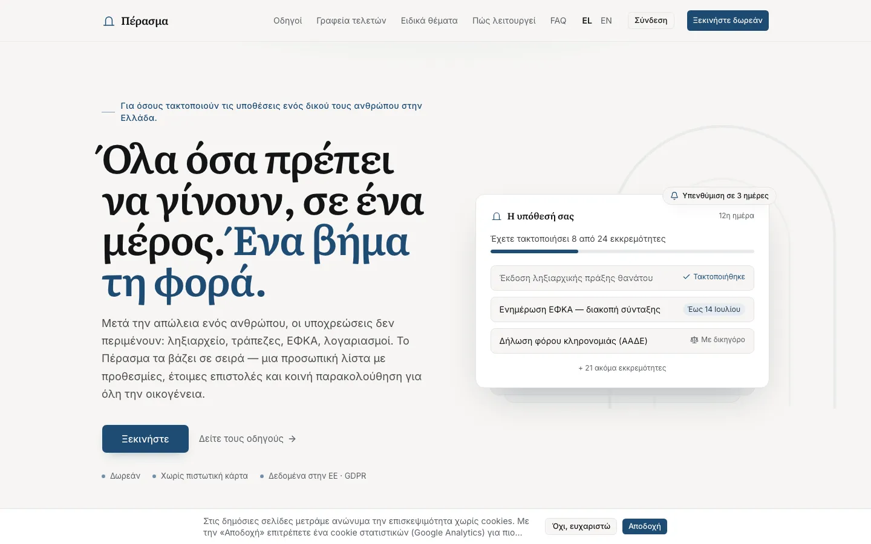Click the arrow icon after Δείτε τους οδηγούς
This screenshot has height=544, width=871.
click(292, 439)
